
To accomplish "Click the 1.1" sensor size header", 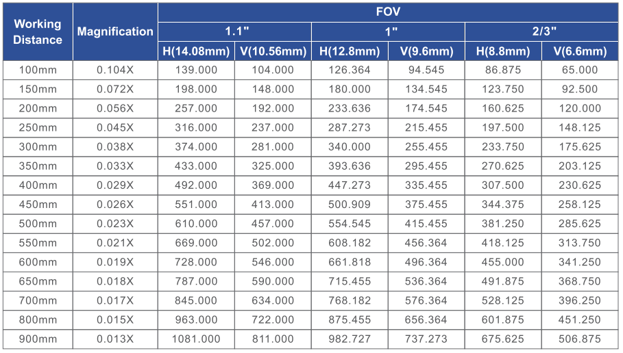I will point(234,31).
